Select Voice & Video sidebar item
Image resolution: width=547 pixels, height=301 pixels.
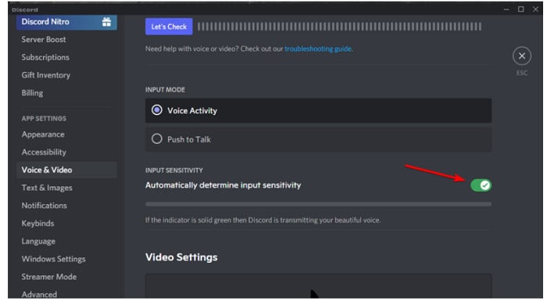(66, 170)
